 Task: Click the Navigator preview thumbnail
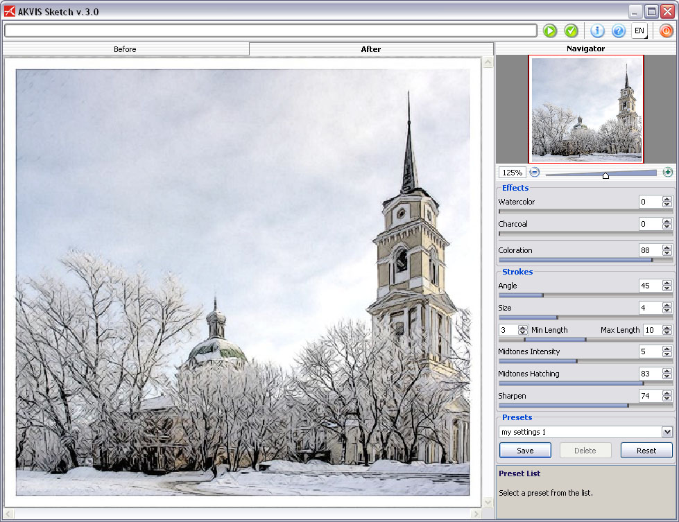586,109
